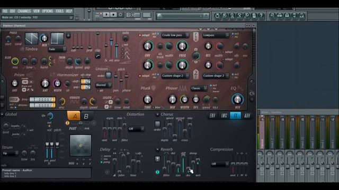Open the Timbre Fade mode dropdown
The image size is (339, 190).
pos(57,49)
